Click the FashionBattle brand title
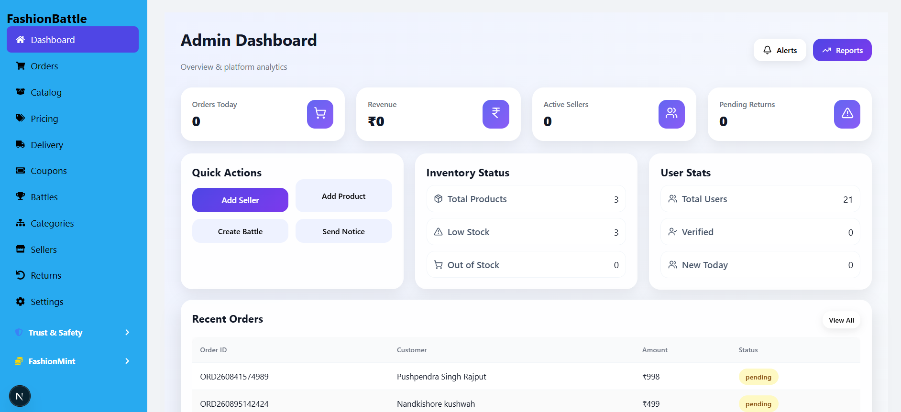The image size is (901, 412). coord(47,19)
